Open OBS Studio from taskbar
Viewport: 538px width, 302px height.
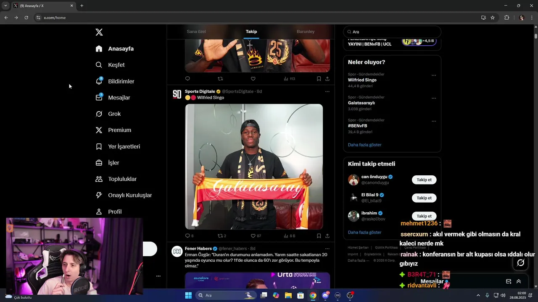click(350, 295)
